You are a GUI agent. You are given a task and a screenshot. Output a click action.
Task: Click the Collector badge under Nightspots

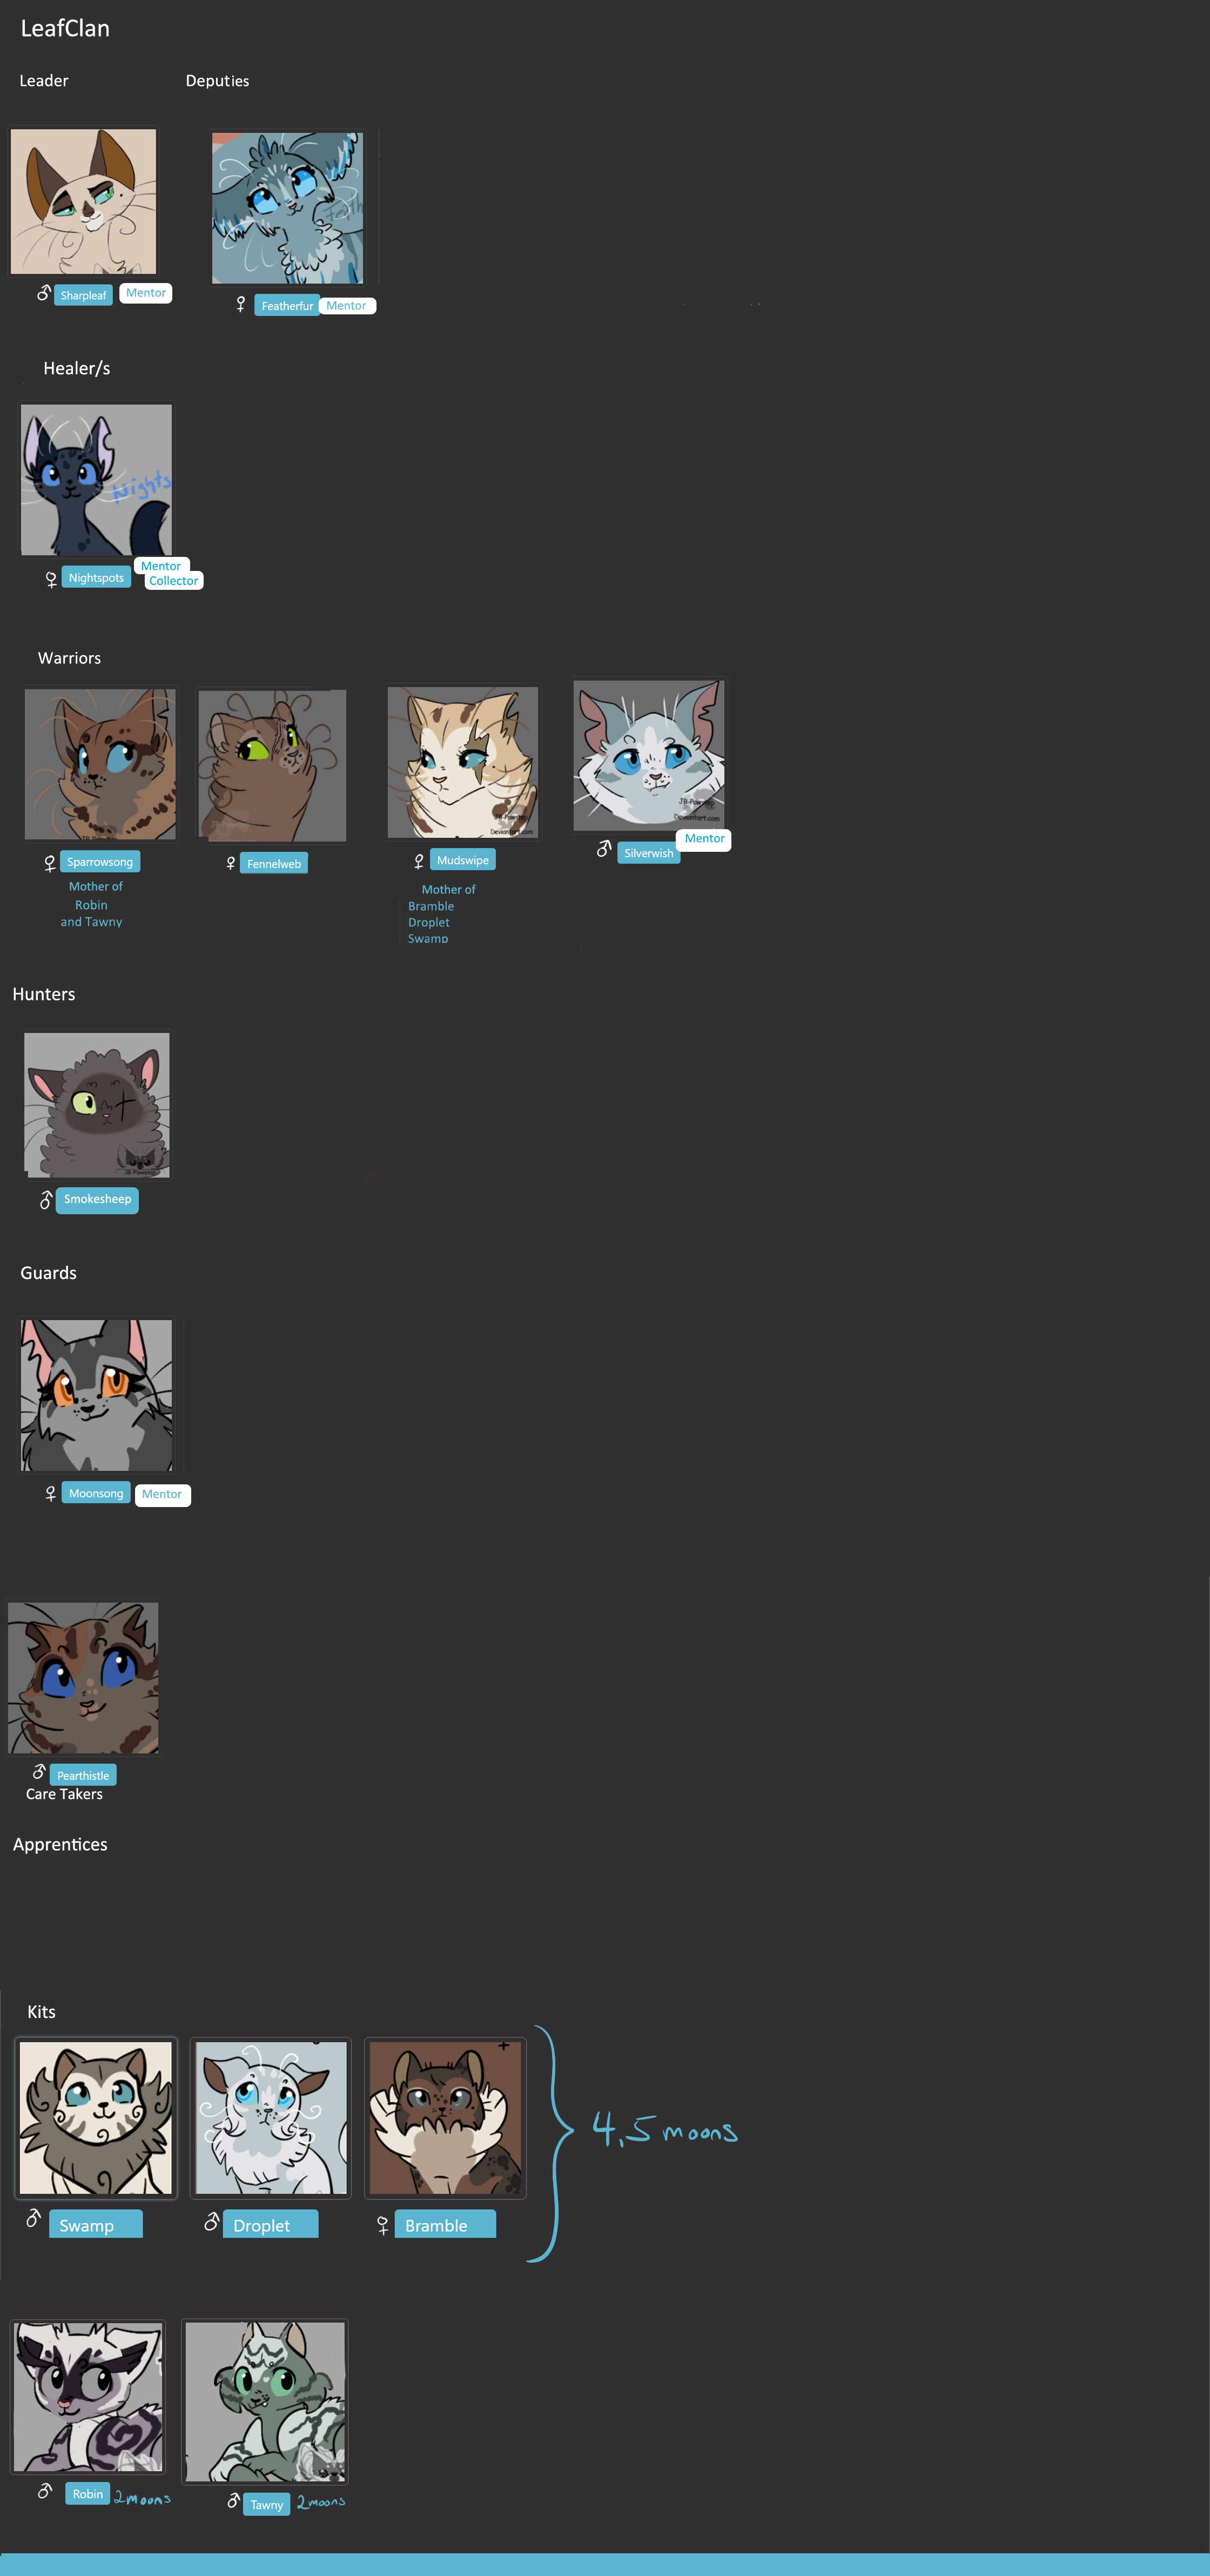click(174, 581)
